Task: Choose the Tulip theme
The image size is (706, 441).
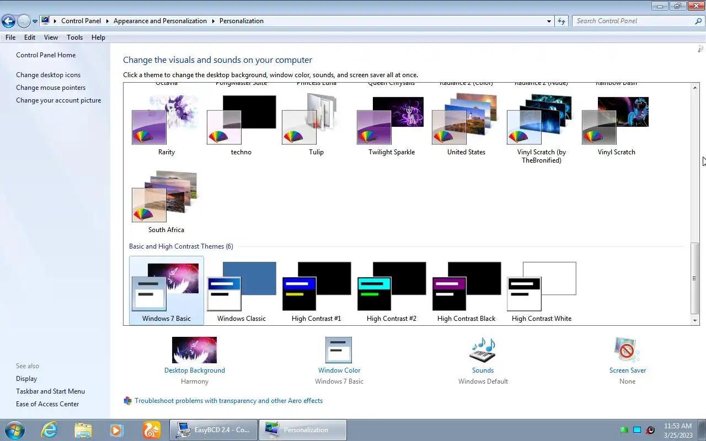Action: 316,125
